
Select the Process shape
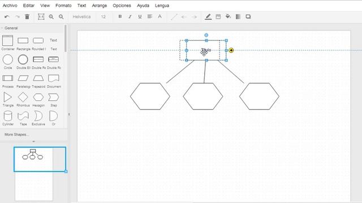[7, 78]
